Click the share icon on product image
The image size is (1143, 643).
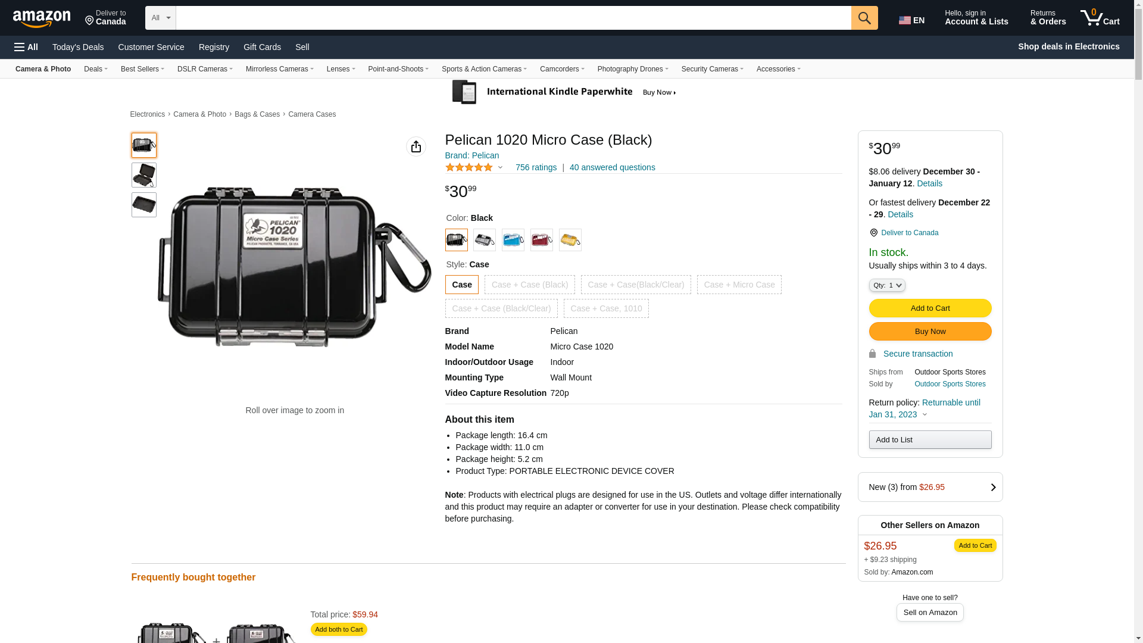pos(416,146)
